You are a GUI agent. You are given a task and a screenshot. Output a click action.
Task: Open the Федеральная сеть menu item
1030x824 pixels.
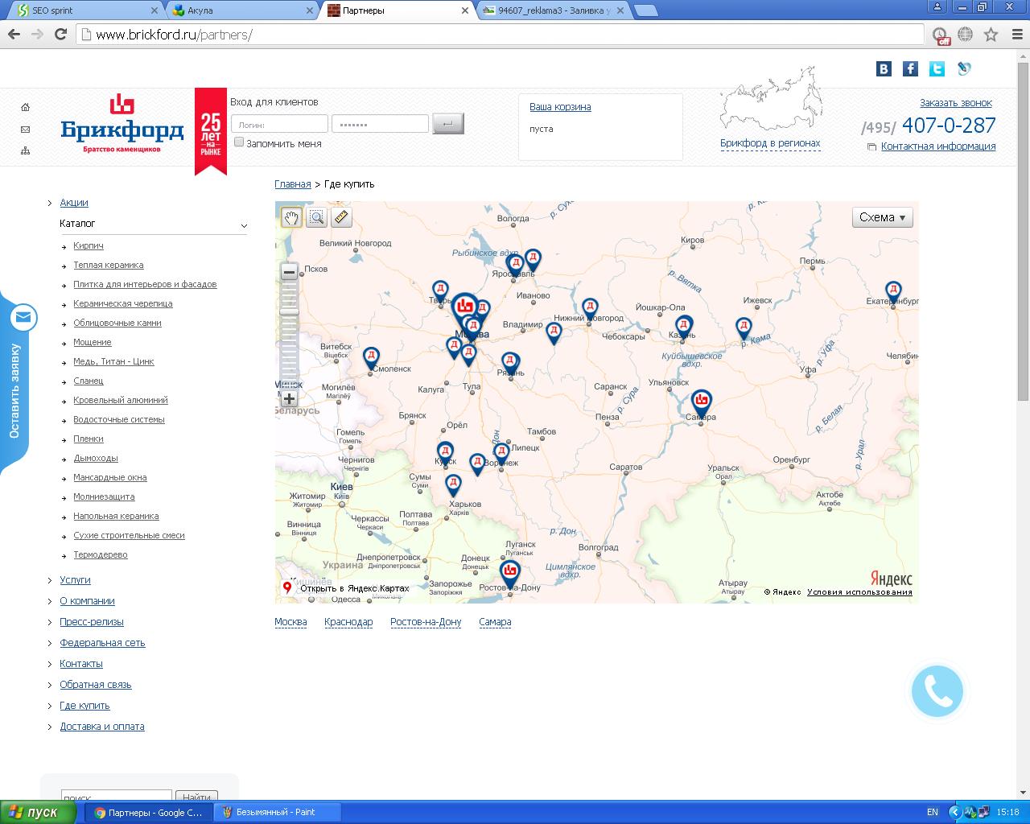pos(102,643)
